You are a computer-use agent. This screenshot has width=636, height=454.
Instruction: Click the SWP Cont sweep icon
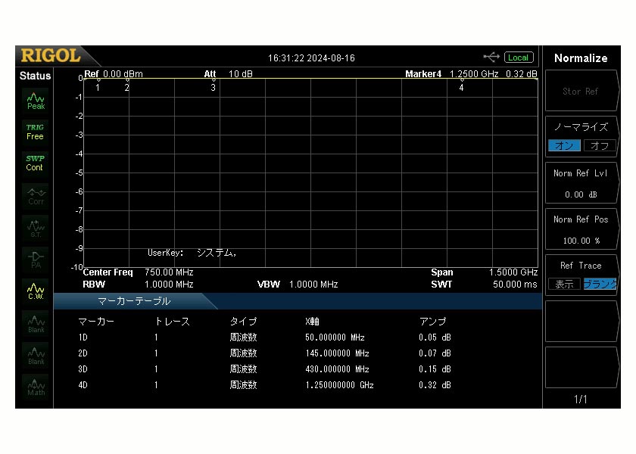pyautogui.click(x=36, y=163)
